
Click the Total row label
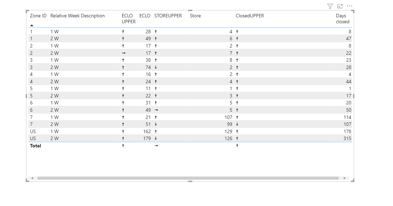[35, 146]
